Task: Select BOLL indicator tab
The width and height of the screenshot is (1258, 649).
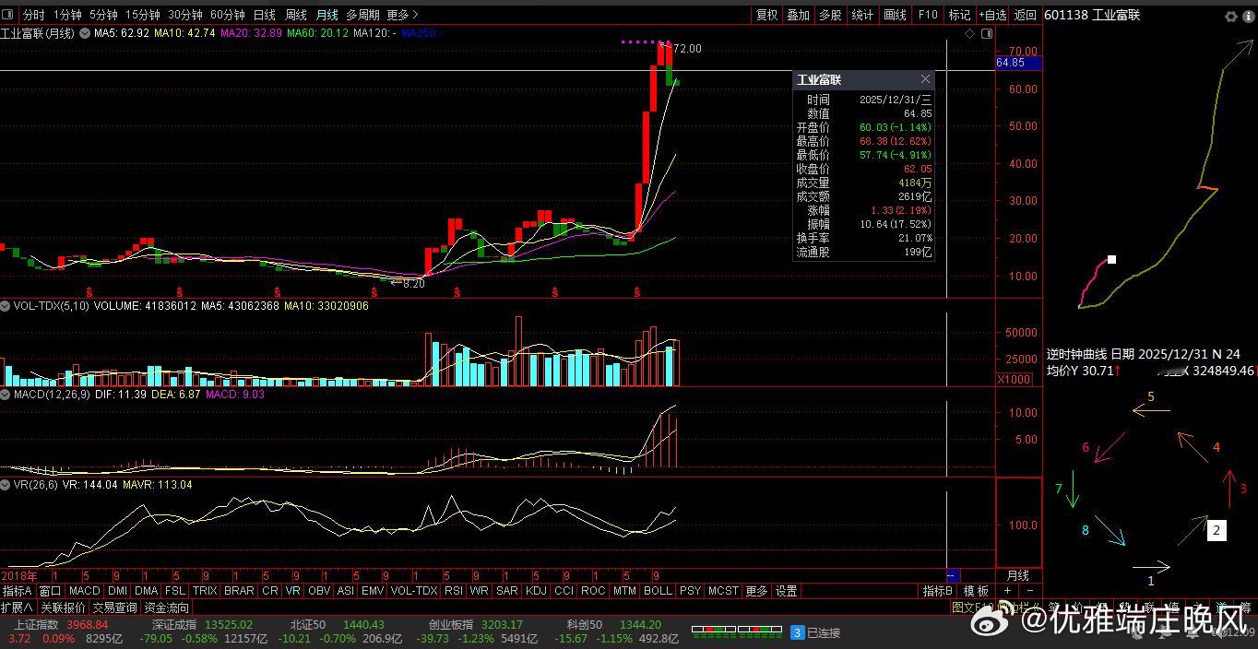Action: point(658,591)
